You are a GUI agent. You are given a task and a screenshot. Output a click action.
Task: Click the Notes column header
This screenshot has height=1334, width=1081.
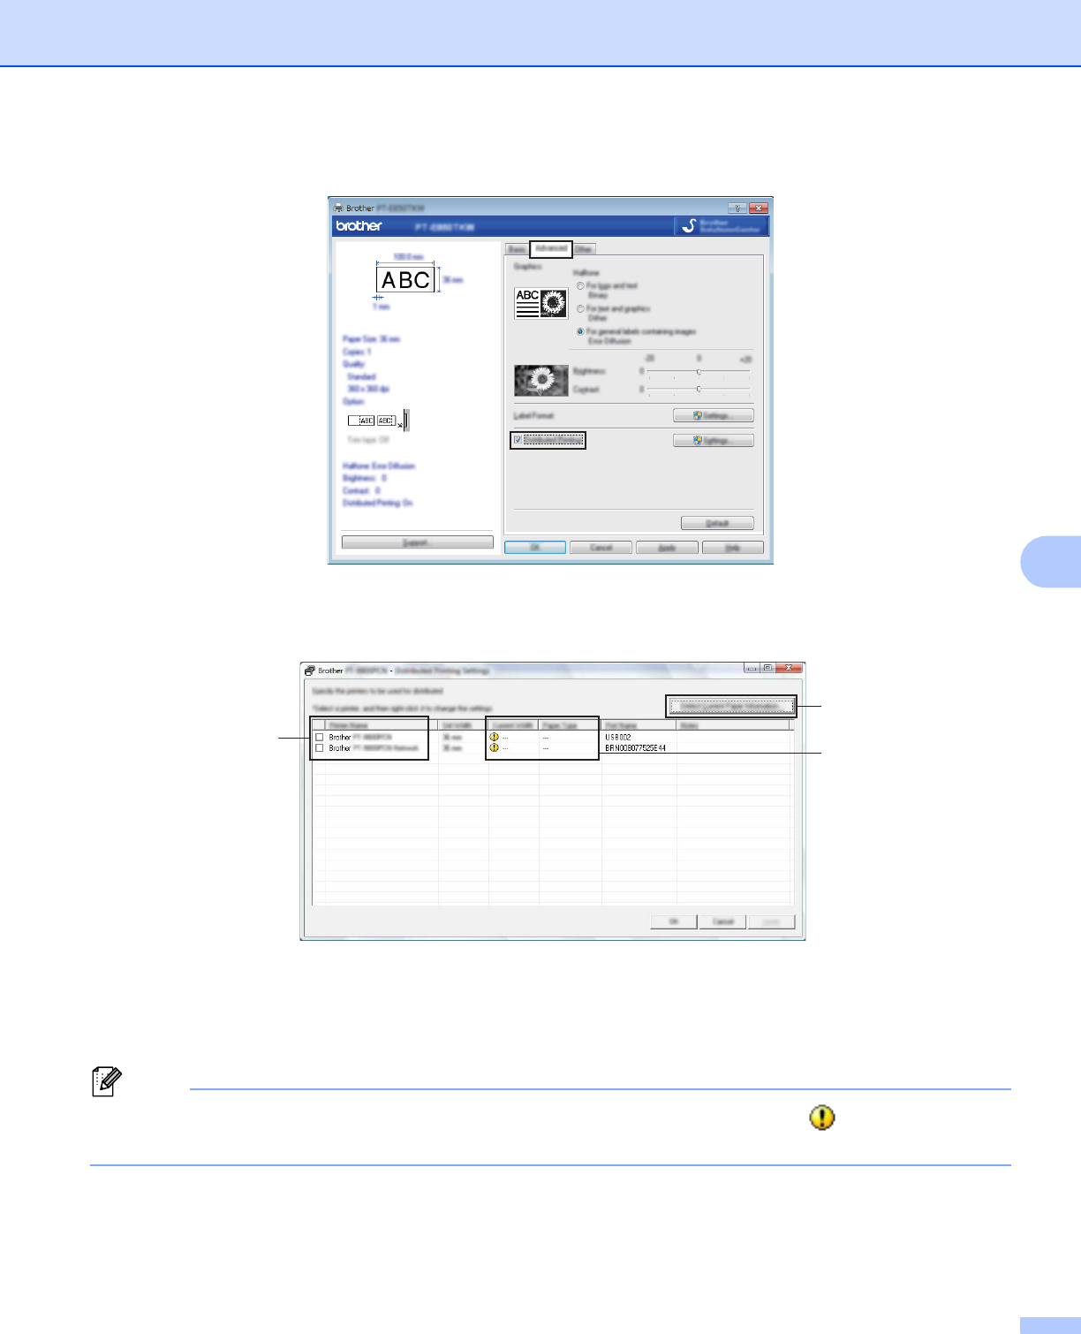[733, 725]
